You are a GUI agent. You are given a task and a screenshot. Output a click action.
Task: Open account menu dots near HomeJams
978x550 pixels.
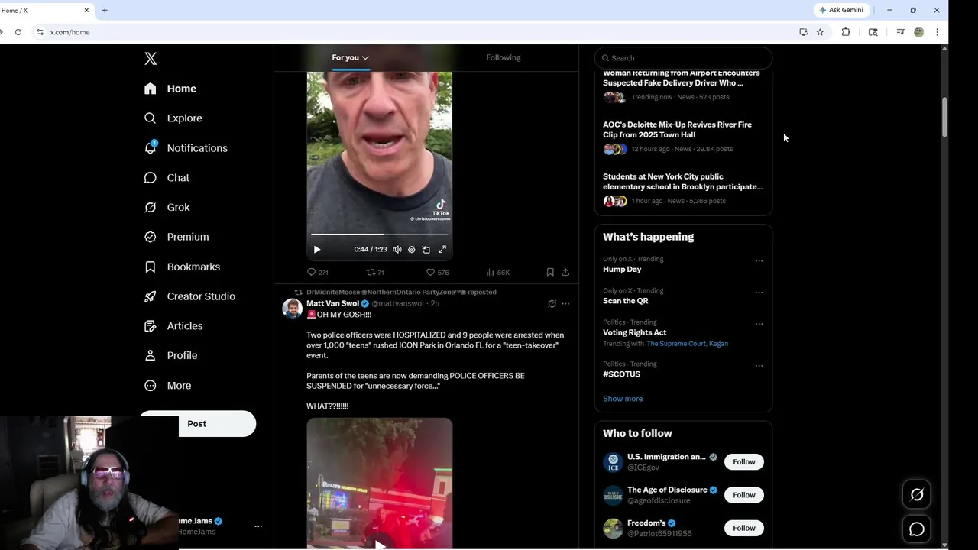point(258,526)
